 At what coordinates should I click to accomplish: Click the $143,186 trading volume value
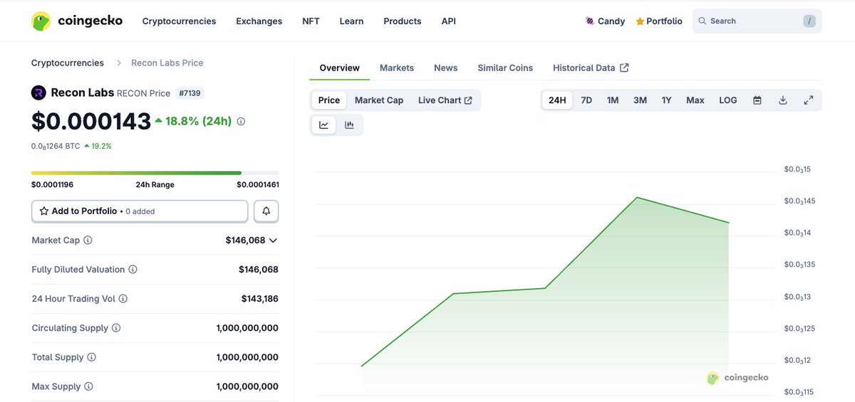coord(260,299)
